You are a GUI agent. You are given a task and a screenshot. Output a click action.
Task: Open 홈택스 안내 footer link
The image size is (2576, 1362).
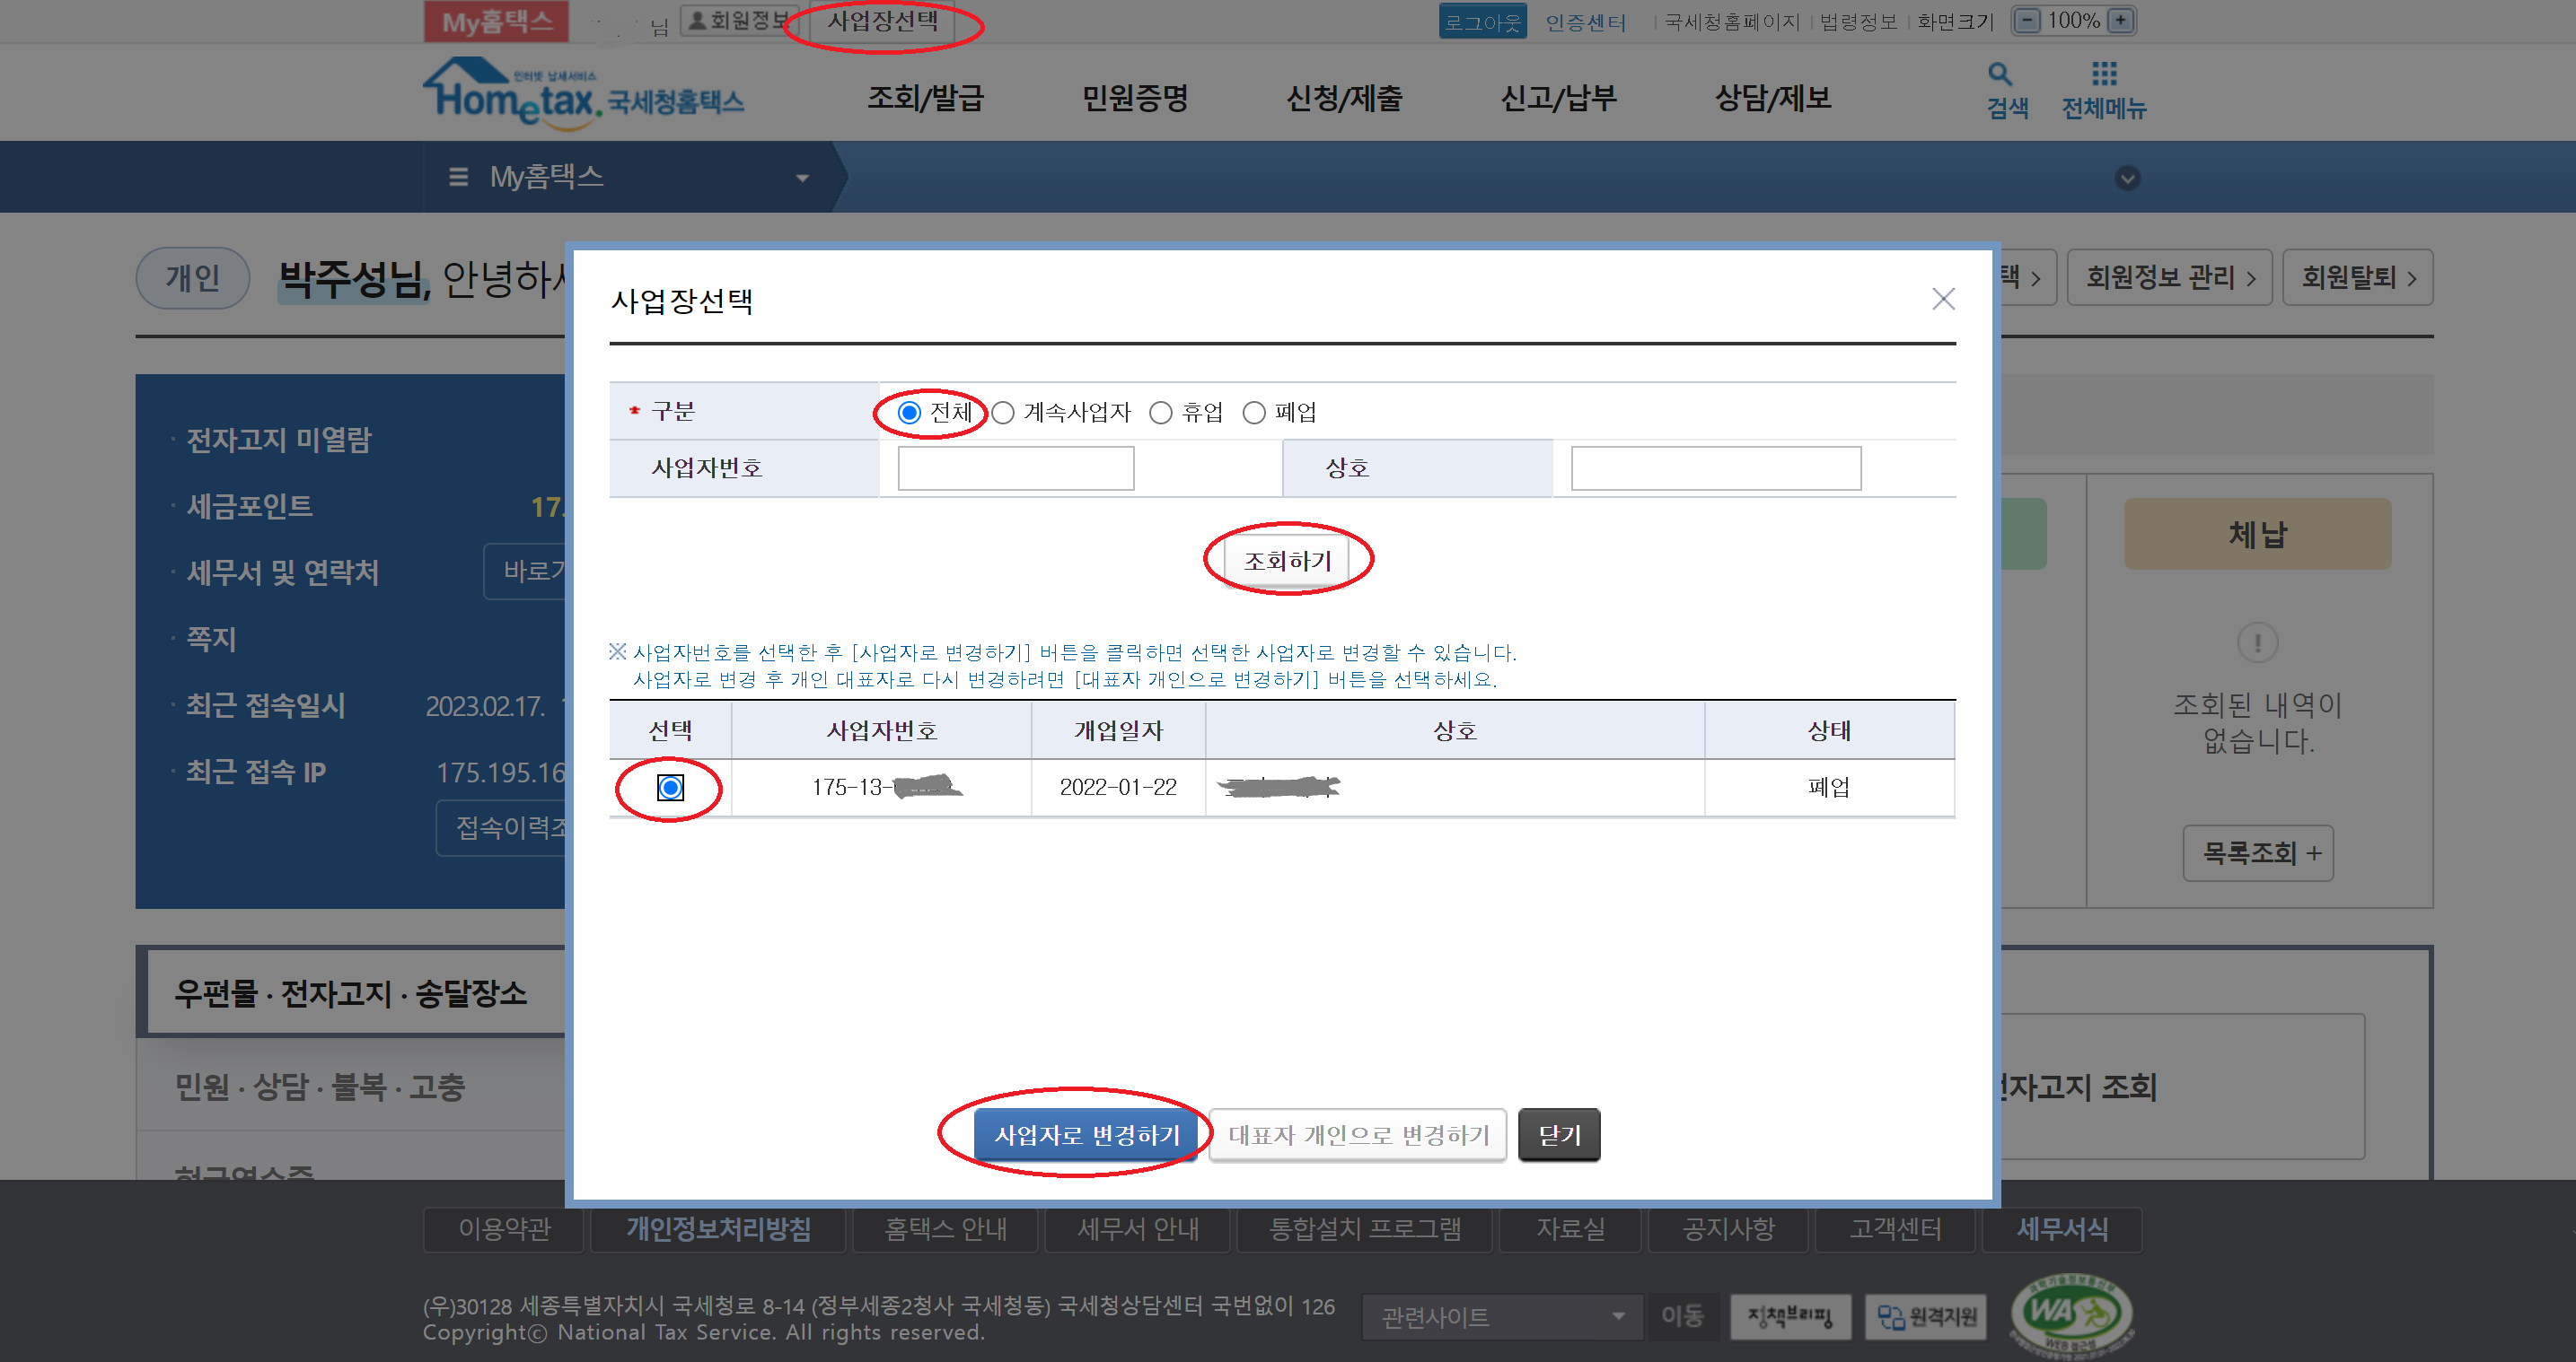click(x=944, y=1229)
